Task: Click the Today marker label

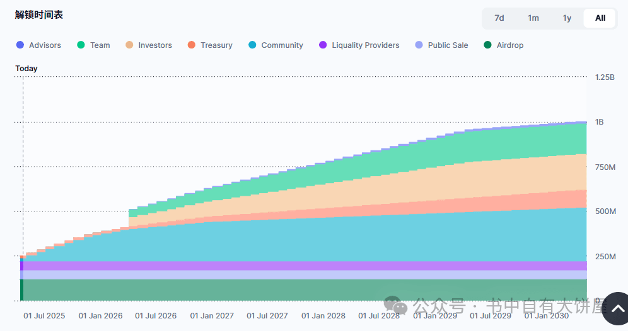Action: click(x=26, y=69)
